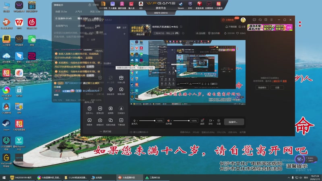Expand 更多功能 more functions

point(105,132)
